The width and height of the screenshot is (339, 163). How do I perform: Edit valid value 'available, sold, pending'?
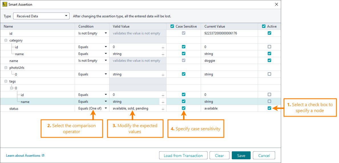tap(130, 108)
